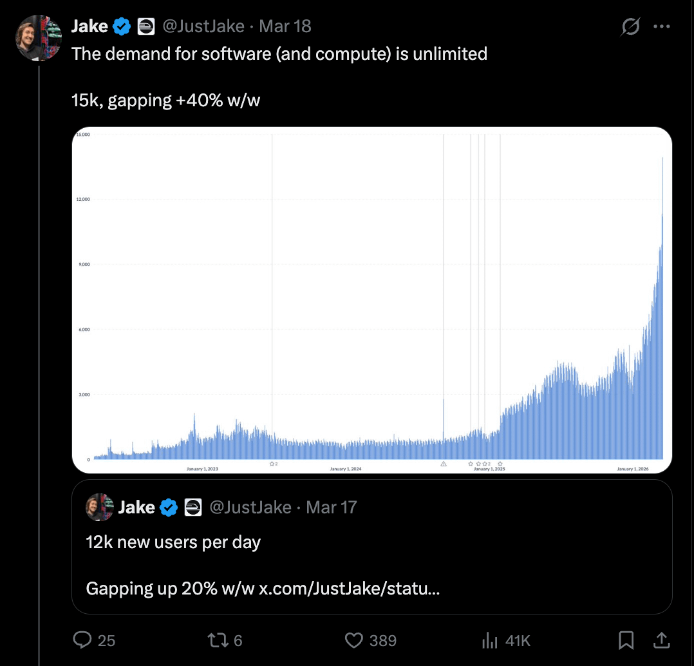Open the three-dot more options menu
This screenshot has width=694, height=666.
coord(662,26)
